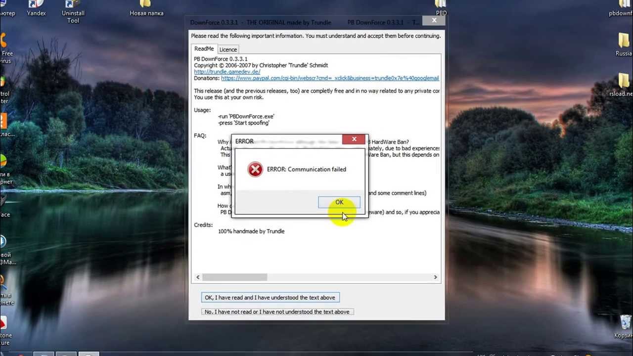
Task: Open the 'Новая папка' desktop folder
Action: 146,9
